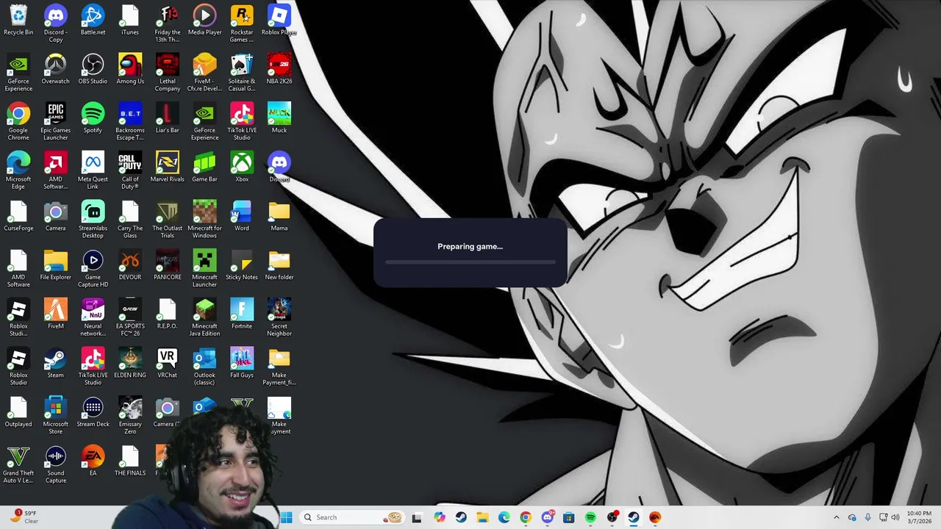Select The Outlast Trials desktop icon
Image resolution: width=941 pixels, height=529 pixels.
pyautogui.click(x=168, y=220)
